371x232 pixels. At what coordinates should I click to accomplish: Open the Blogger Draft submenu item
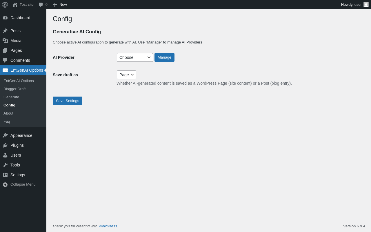(14, 89)
